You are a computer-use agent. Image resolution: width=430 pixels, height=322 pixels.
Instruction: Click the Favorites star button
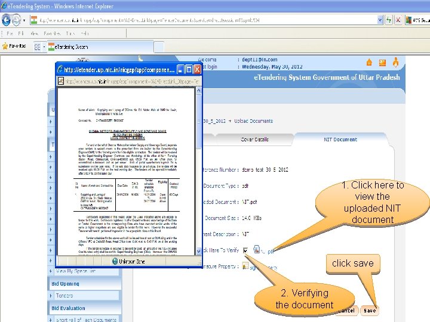[x=14, y=46]
